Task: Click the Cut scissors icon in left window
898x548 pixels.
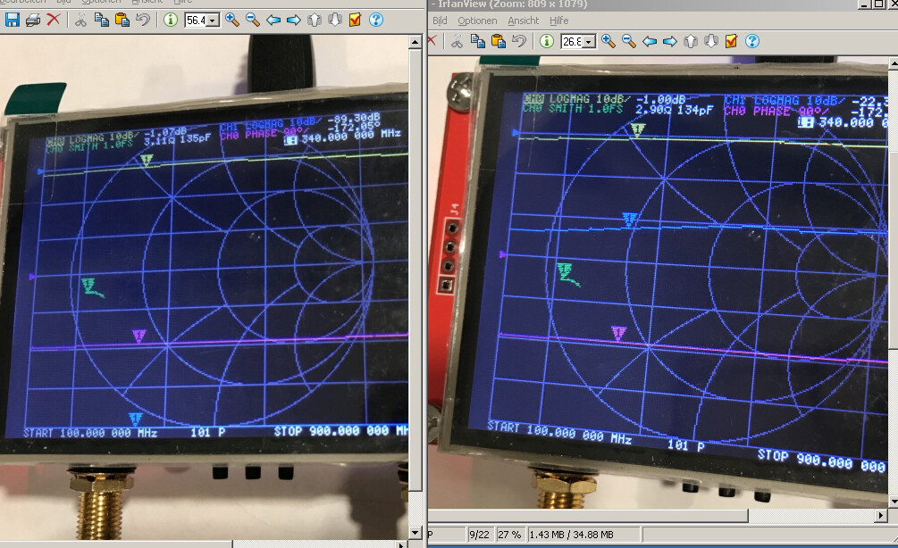Action: point(80,20)
